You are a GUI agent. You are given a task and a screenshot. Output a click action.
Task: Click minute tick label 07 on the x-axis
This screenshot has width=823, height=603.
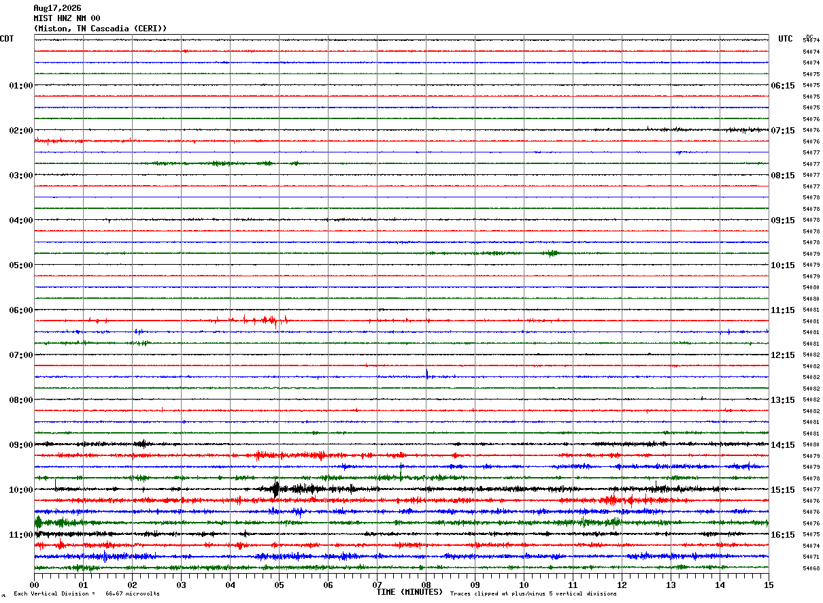[x=377, y=585]
